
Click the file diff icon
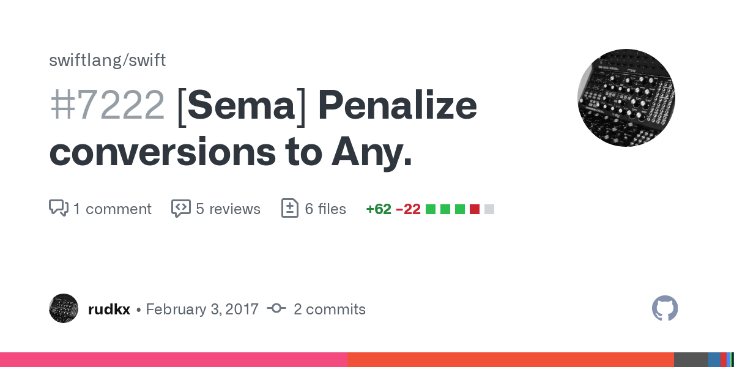coord(289,209)
